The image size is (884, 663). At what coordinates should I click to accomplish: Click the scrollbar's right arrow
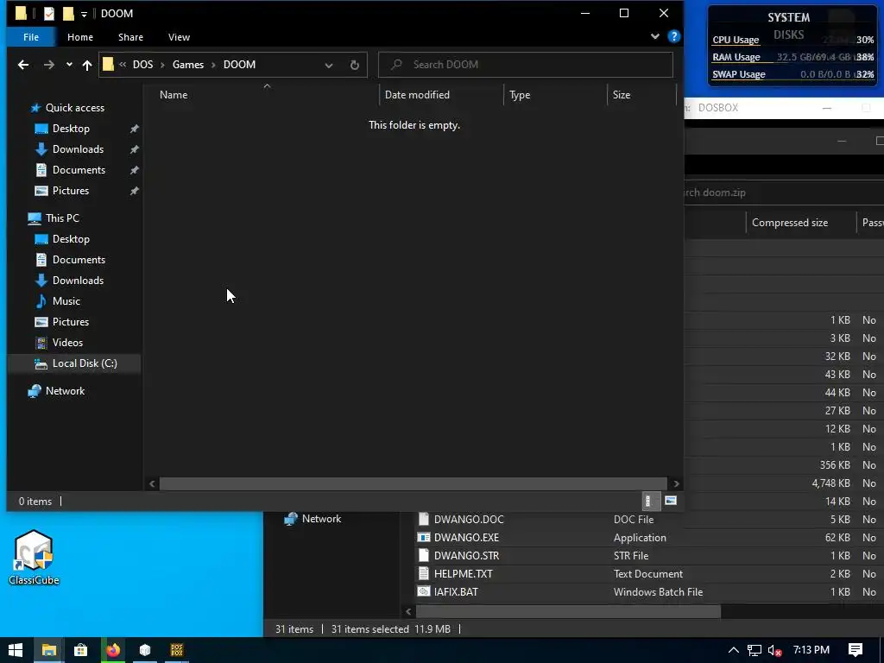click(x=676, y=483)
